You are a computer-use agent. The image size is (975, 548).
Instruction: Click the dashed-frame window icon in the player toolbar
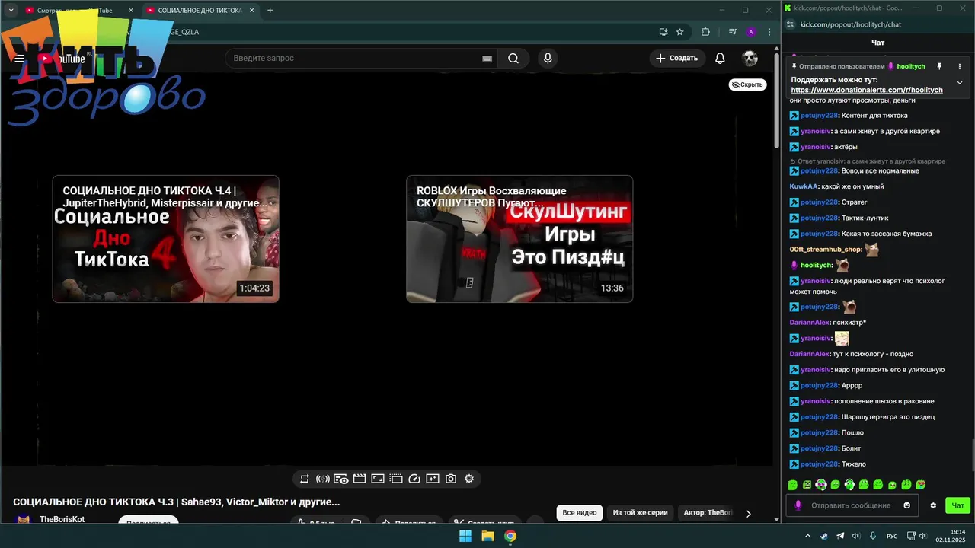[x=396, y=479]
